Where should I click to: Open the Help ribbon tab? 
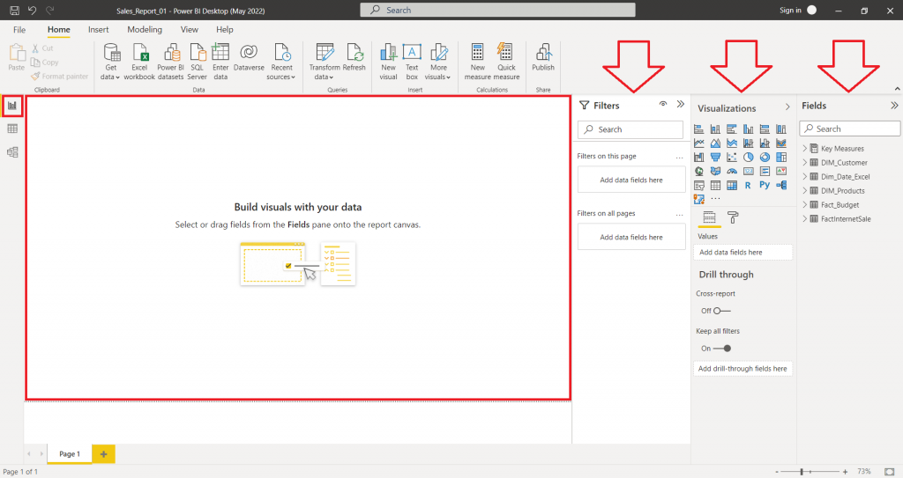click(x=225, y=29)
